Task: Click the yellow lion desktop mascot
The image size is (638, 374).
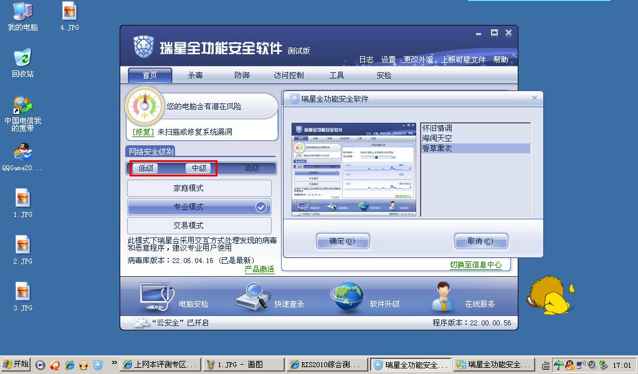Action: click(551, 296)
